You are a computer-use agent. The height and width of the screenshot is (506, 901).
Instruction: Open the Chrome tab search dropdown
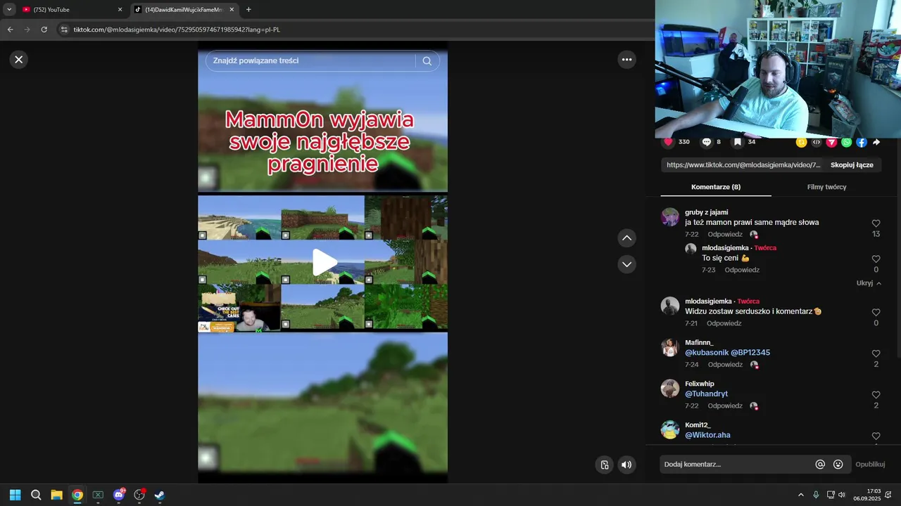pyautogui.click(x=9, y=10)
